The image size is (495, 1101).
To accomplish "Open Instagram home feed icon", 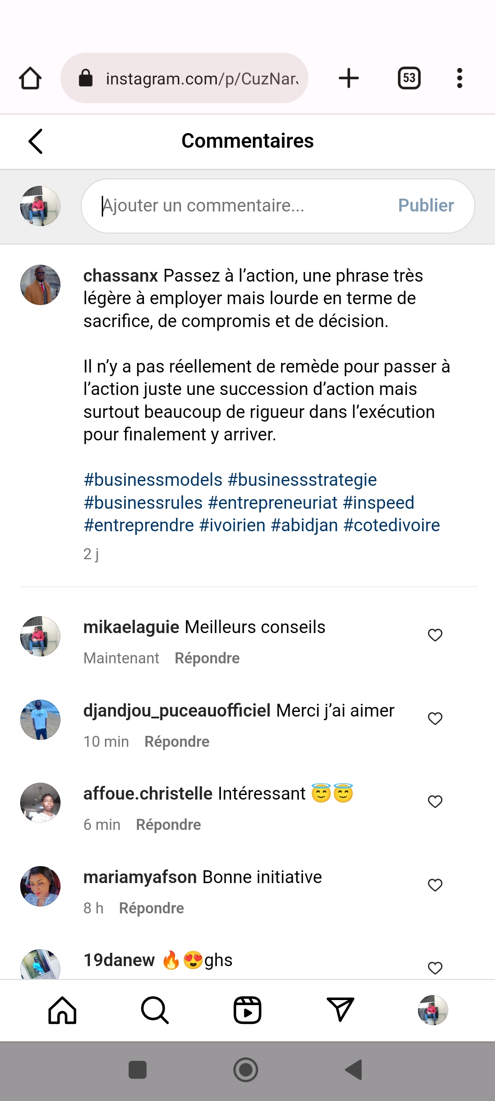I will (x=62, y=1010).
